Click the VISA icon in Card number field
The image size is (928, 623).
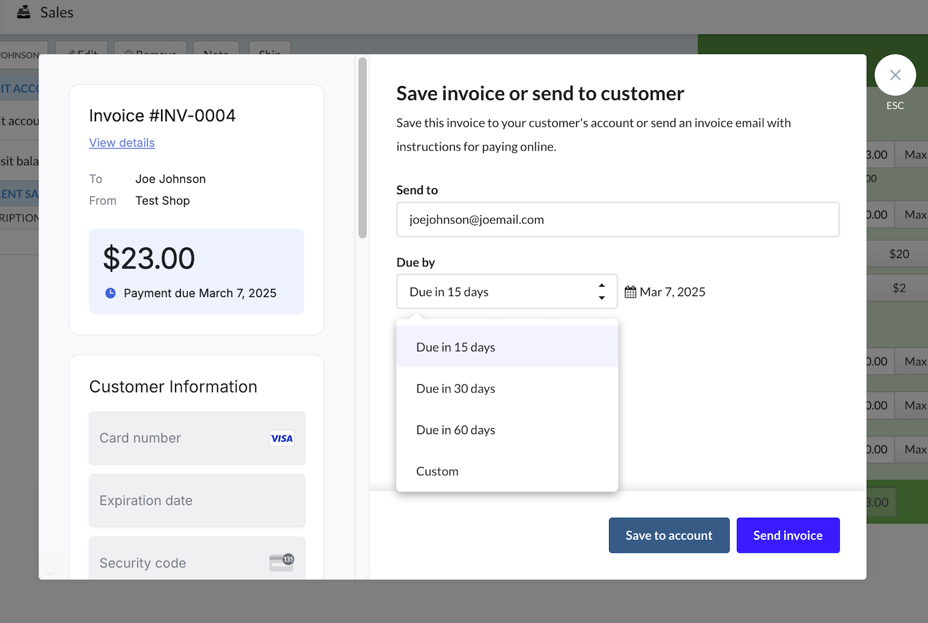click(x=281, y=438)
